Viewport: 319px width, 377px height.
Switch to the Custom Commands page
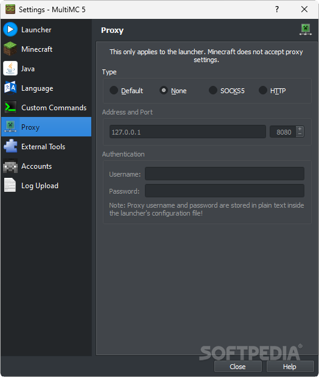coord(46,107)
